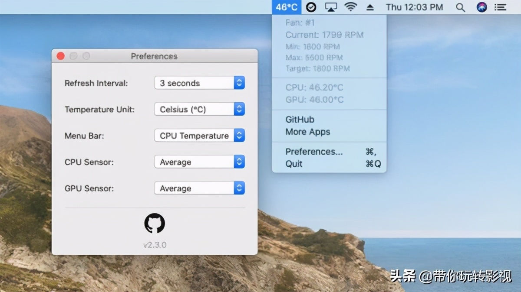Click the 46°C temperature menu bar item

click(287, 7)
